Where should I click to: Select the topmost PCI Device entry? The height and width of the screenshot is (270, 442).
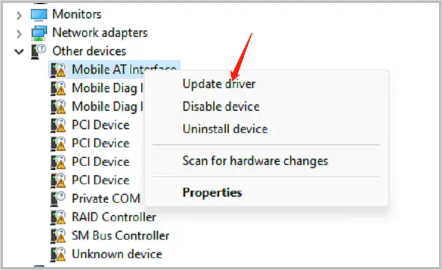coord(100,125)
